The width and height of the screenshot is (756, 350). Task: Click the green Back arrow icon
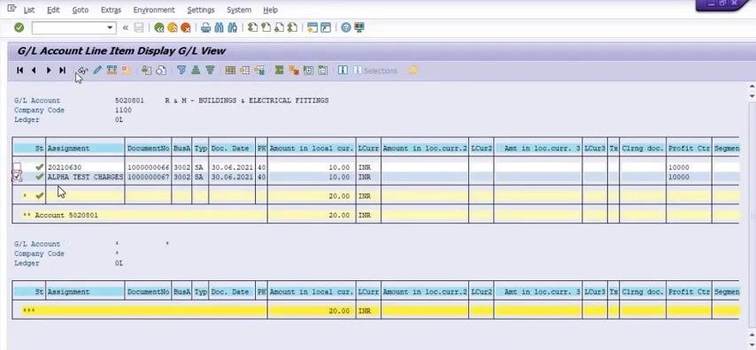point(159,28)
